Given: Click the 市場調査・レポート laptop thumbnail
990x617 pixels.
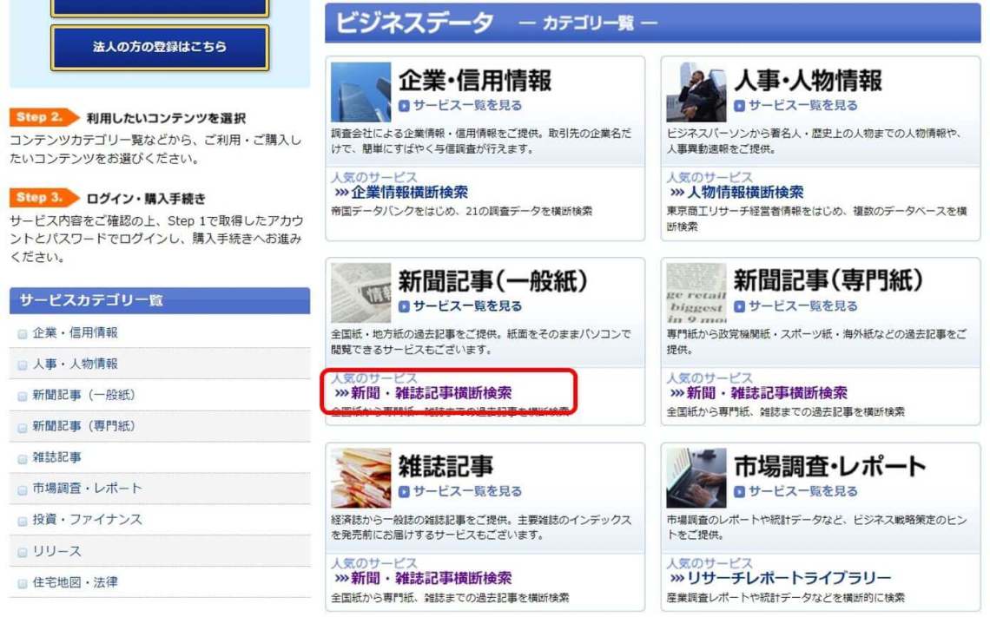Looking at the screenshot, I should point(696,477).
